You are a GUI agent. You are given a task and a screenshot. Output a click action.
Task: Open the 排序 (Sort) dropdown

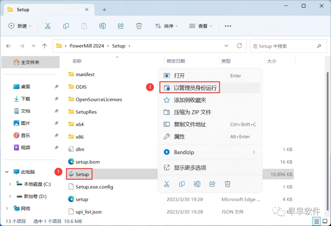(166, 26)
